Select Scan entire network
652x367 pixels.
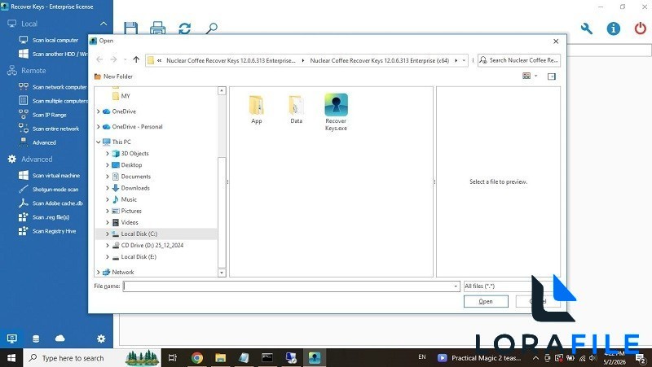point(49,129)
